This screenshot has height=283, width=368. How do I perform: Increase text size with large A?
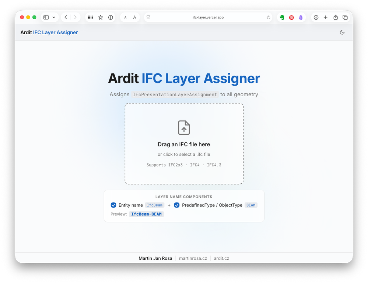134,17
